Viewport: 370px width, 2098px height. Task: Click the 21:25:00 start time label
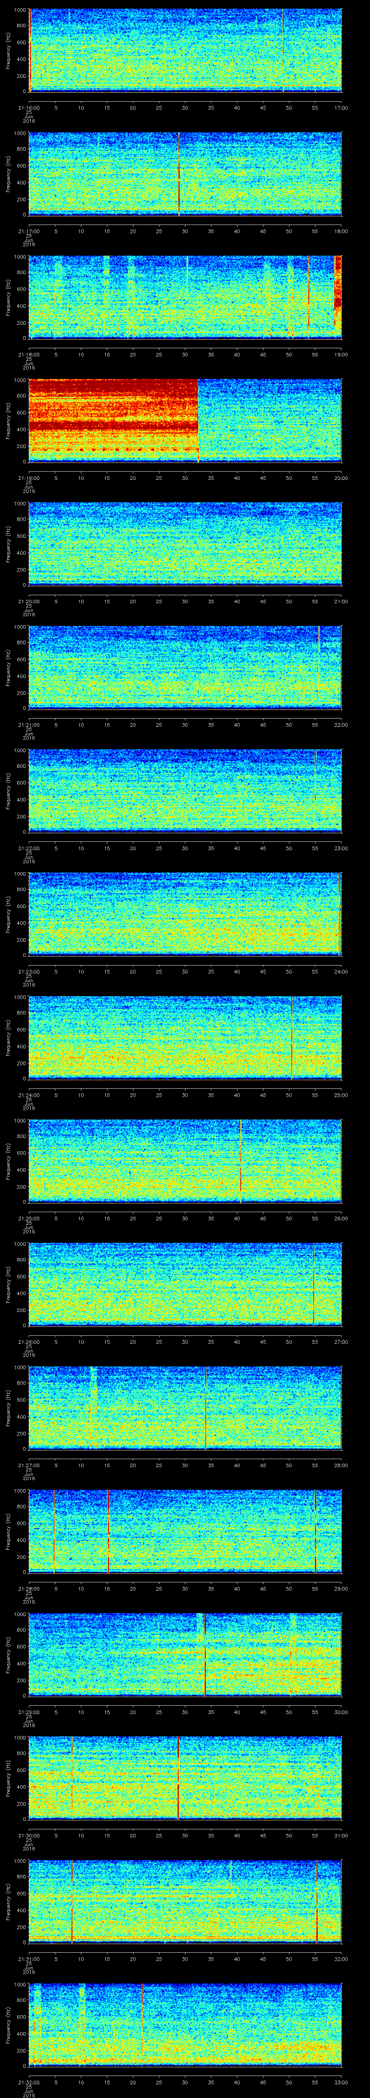pyautogui.click(x=29, y=1218)
